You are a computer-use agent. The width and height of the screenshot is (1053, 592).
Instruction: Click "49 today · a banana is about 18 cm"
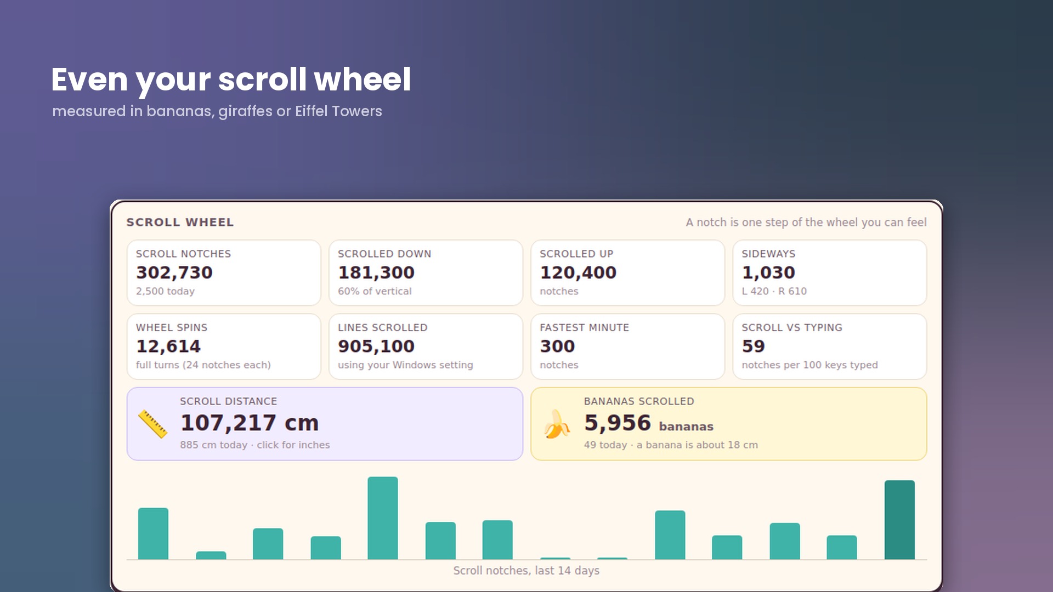(671, 445)
